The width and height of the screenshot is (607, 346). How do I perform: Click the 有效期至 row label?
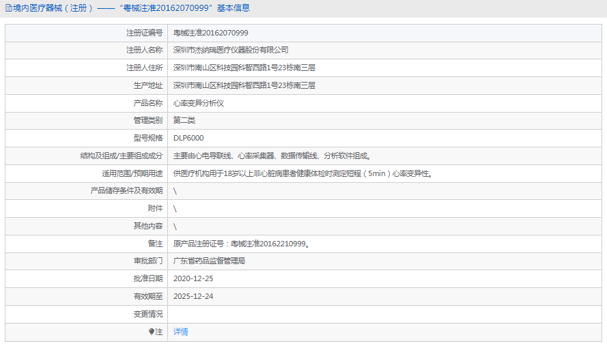click(x=148, y=296)
